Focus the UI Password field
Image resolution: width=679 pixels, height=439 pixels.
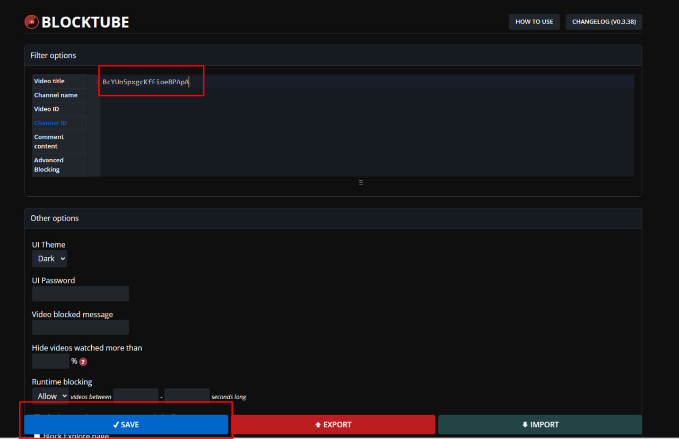(x=81, y=294)
